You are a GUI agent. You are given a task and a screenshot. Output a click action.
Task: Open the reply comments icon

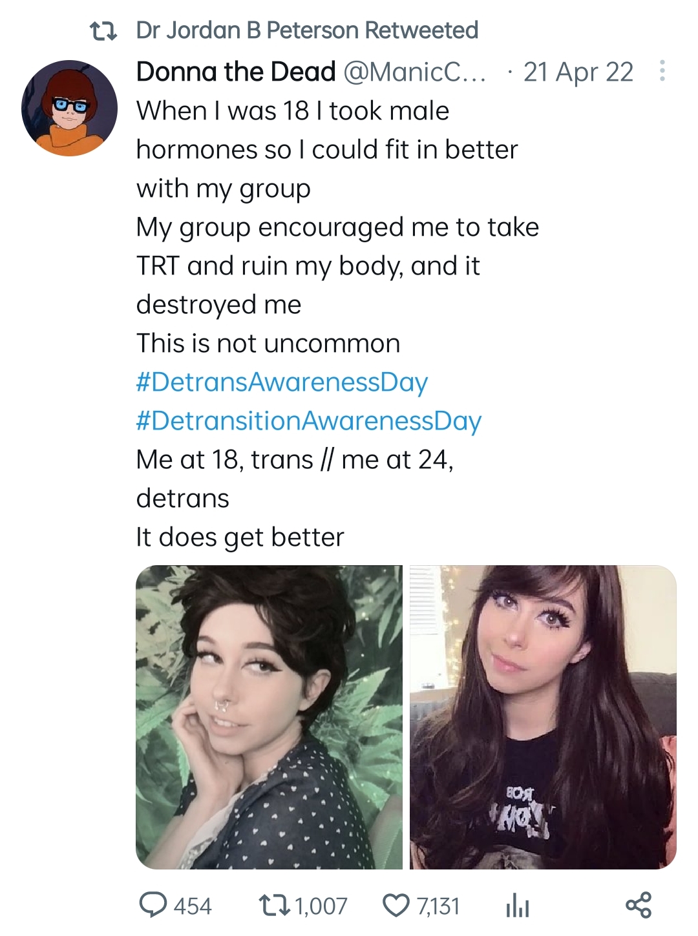(153, 905)
